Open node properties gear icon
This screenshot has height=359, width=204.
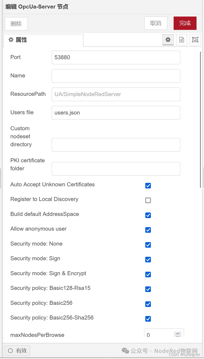168,40
